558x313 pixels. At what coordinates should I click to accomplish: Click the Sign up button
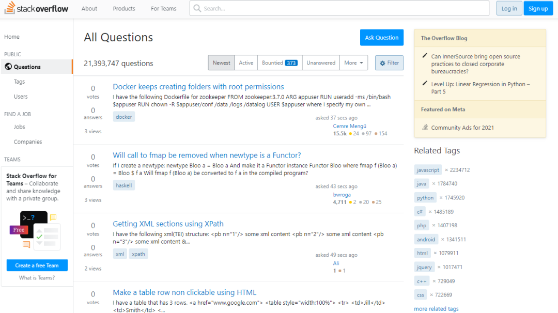click(538, 8)
